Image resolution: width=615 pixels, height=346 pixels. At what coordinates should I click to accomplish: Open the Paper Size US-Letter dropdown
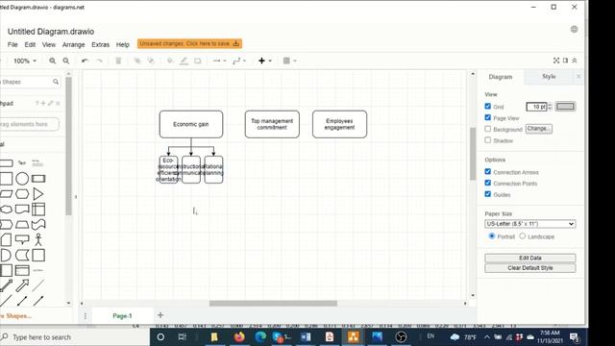[x=529, y=224]
